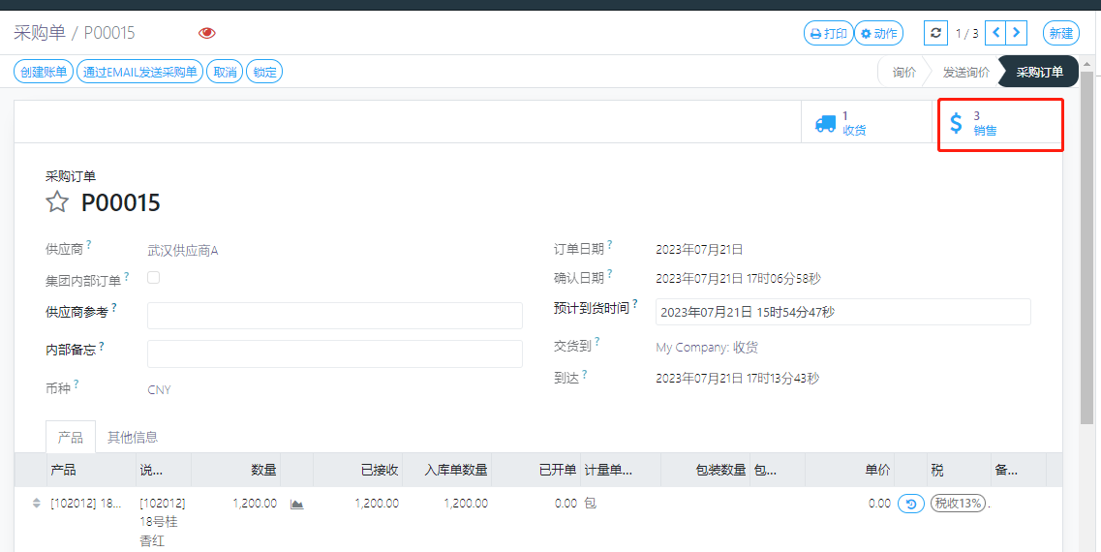Click the price history icon beside unit price

click(x=910, y=504)
